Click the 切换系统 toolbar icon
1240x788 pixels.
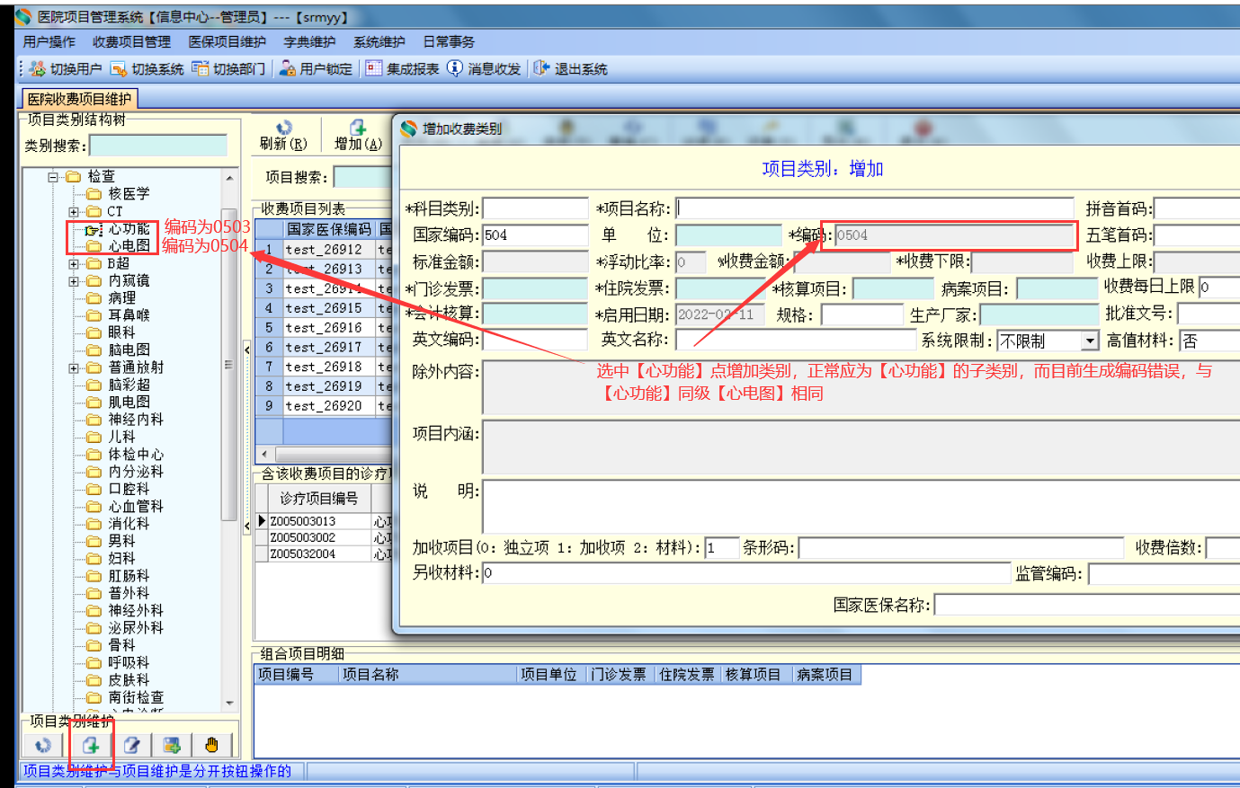pos(147,68)
